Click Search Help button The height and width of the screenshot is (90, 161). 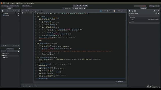point(118,11)
